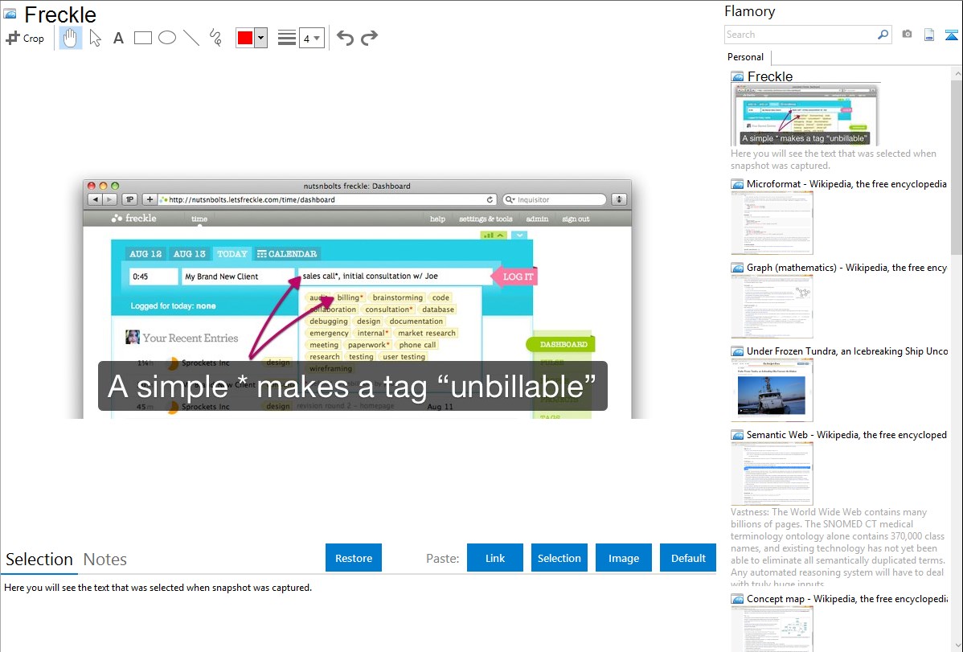Click the camera capture icon
This screenshot has height=652, width=963.
coord(907,35)
